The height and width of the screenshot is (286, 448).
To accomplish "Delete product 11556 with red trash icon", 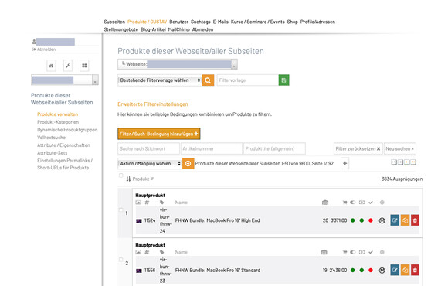I will click(415, 271).
